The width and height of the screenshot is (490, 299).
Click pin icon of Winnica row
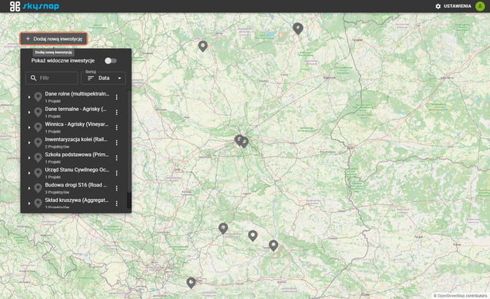[x=38, y=128]
